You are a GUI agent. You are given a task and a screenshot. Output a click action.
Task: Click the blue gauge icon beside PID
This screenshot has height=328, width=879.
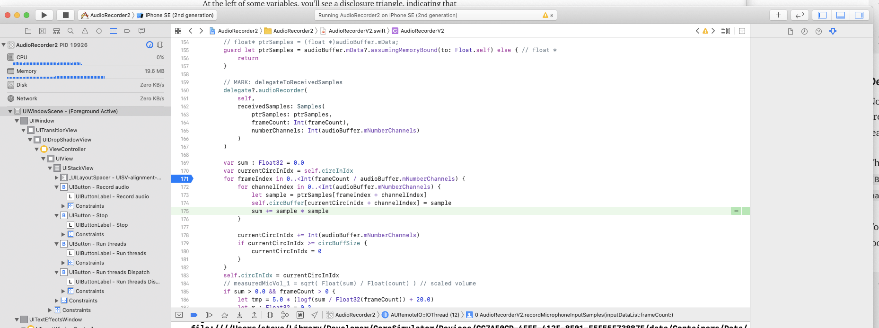149,44
